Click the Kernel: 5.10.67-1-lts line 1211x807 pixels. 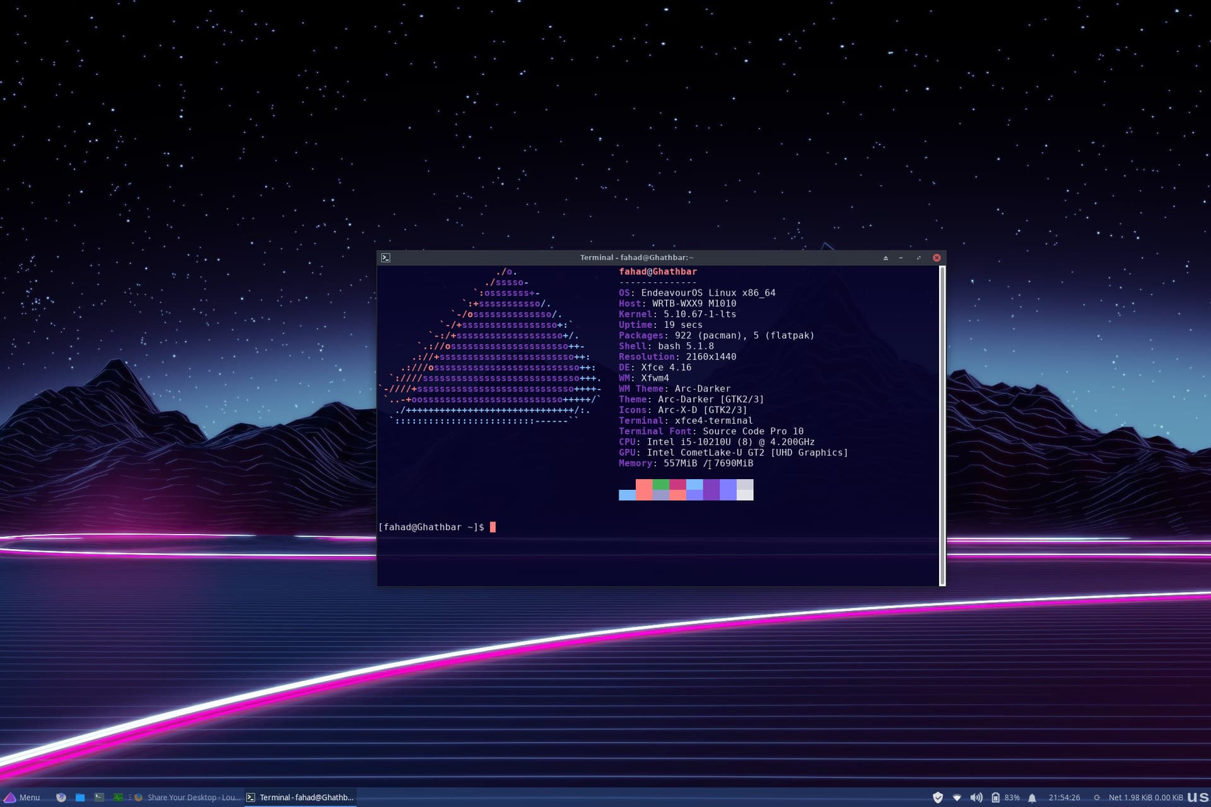677,315
